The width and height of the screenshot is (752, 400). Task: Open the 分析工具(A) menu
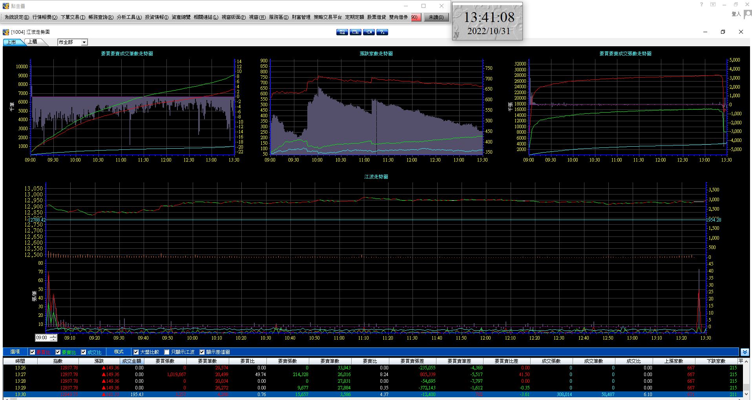pos(129,17)
